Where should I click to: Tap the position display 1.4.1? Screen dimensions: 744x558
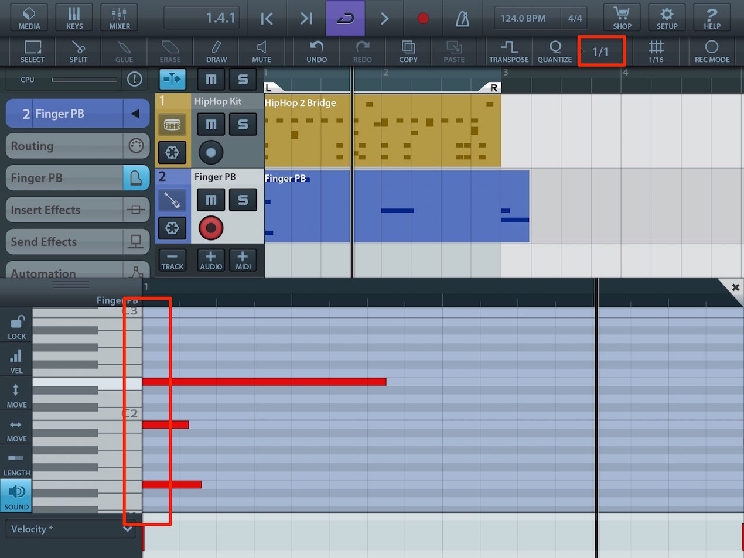203,18
